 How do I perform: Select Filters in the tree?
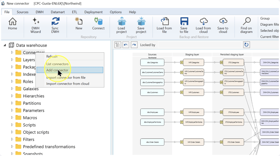[x=29, y=139]
